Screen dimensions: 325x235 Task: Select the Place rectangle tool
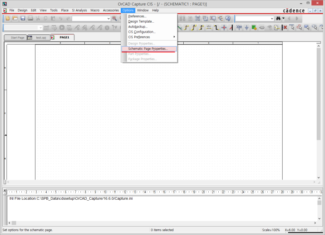[307, 27]
